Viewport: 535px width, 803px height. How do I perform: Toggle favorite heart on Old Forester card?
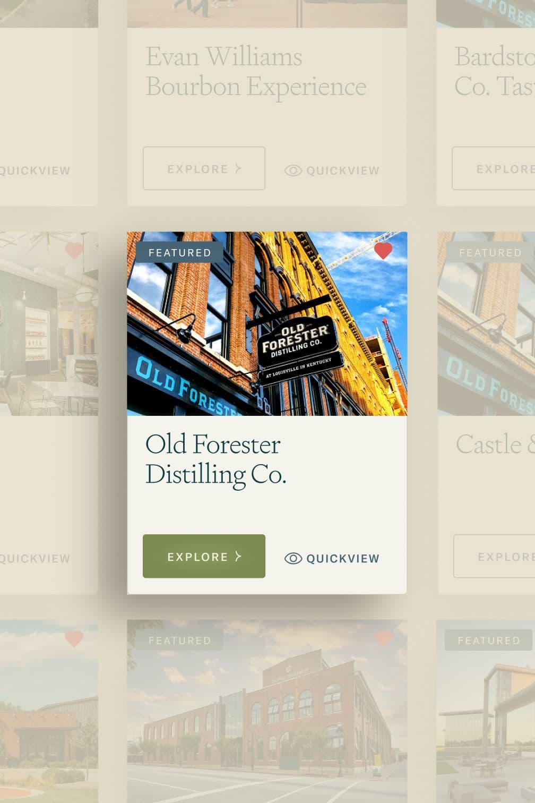coord(383,251)
